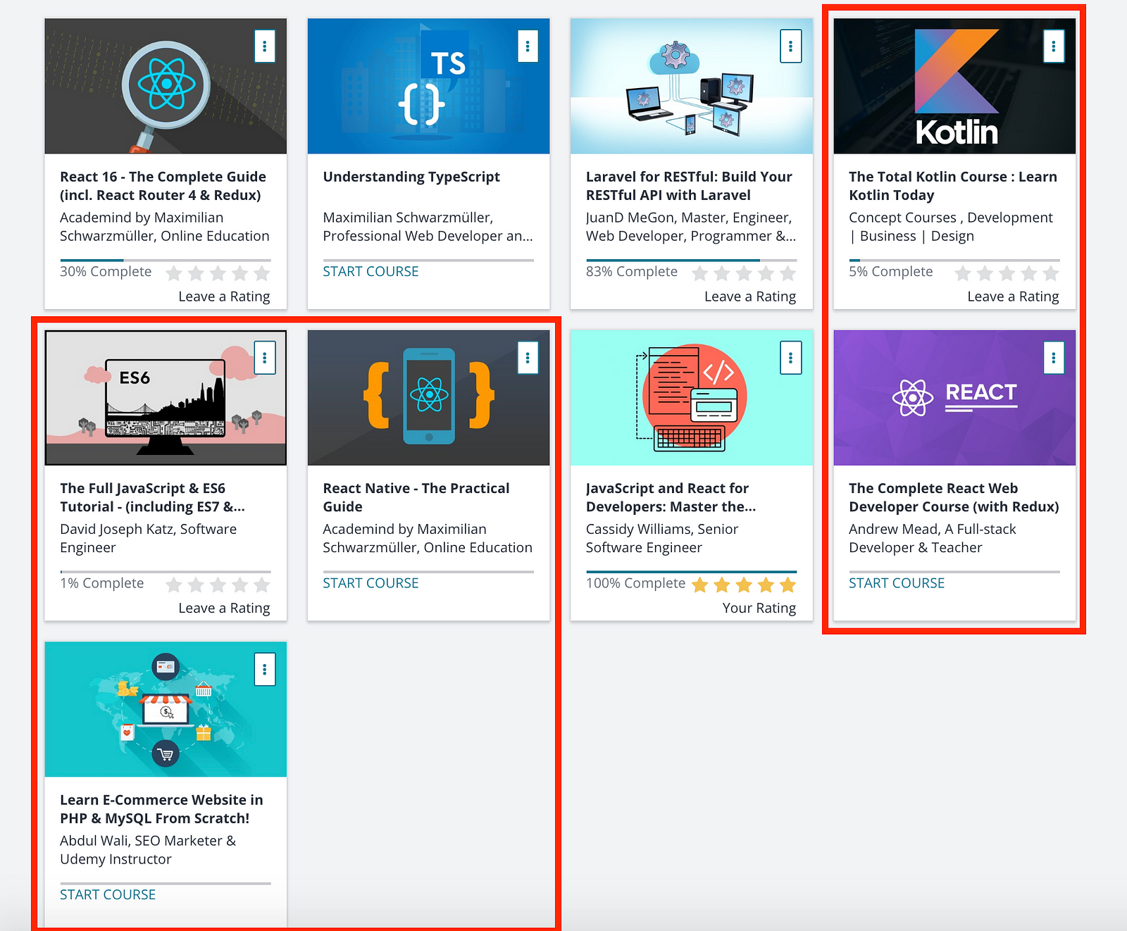Click instructor text Andrew Mead, A Full-stack Developer

tap(933, 538)
